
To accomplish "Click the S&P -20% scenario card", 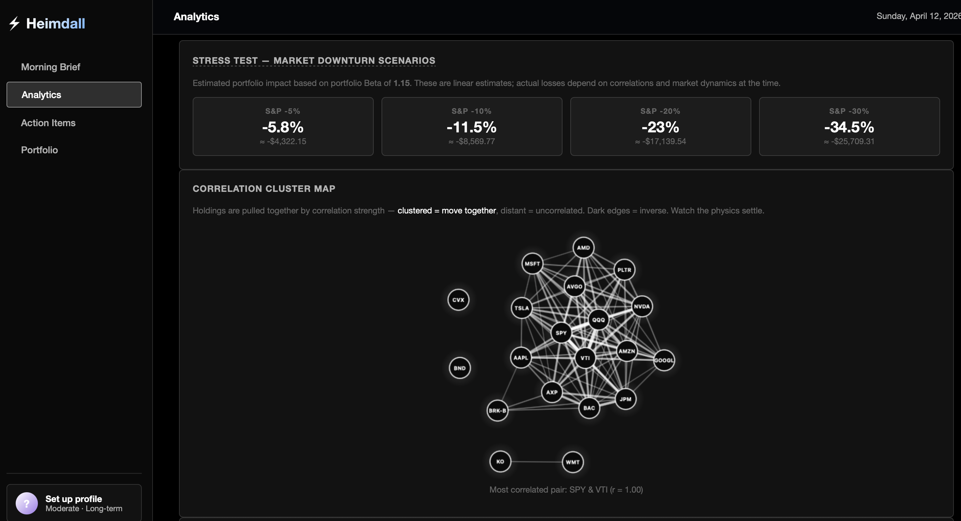I will [660, 126].
